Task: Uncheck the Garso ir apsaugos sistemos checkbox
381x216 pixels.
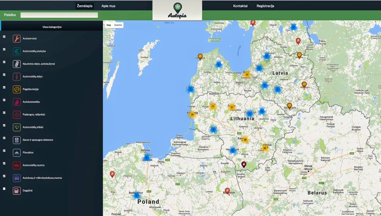Action: (4, 138)
